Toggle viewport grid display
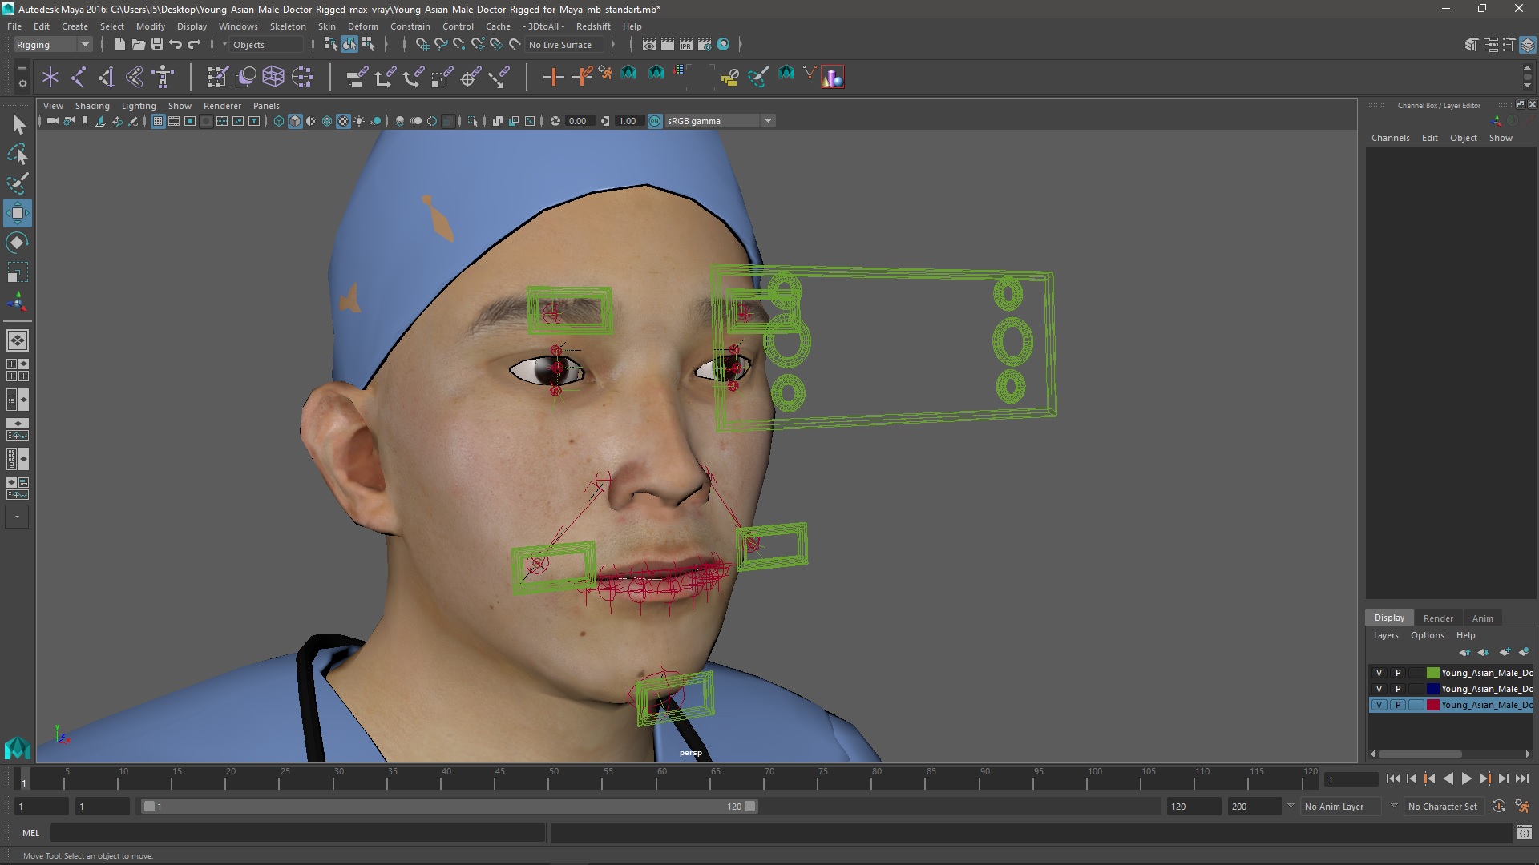This screenshot has width=1539, height=865. [x=158, y=121]
